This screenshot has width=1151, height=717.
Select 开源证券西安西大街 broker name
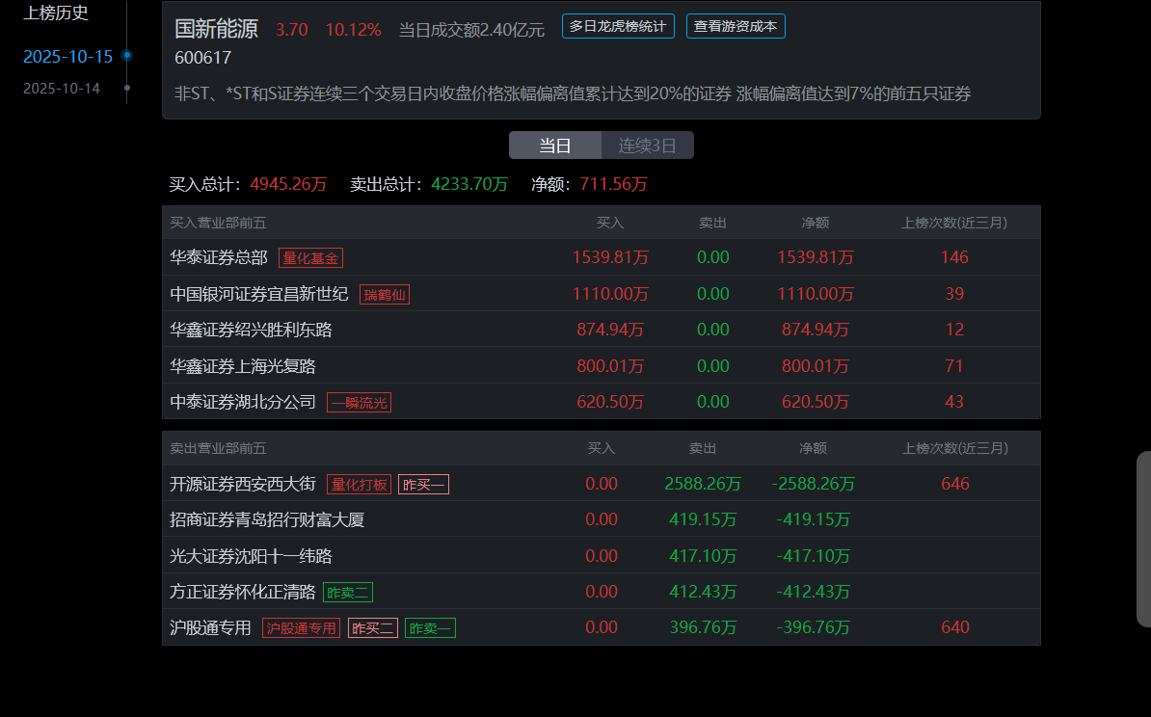click(243, 485)
